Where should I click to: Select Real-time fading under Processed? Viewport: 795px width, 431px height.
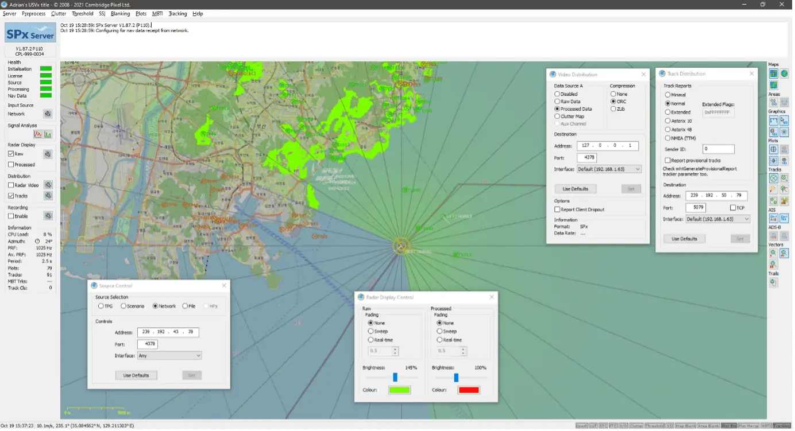tap(439, 340)
